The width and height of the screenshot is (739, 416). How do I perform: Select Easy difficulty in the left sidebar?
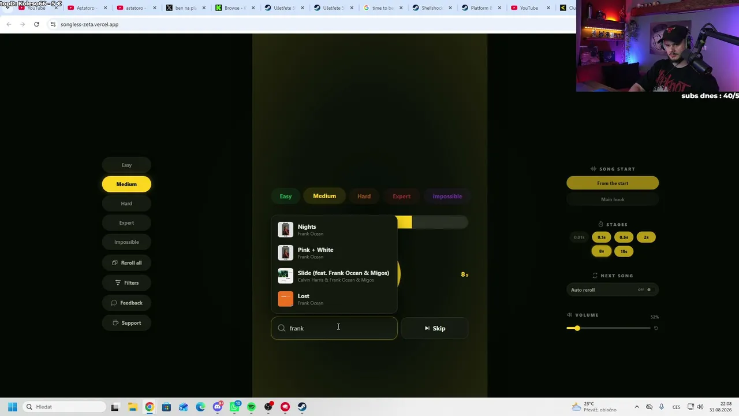(x=126, y=165)
